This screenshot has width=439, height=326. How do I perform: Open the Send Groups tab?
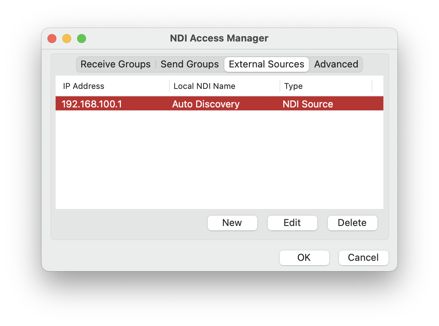click(x=189, y=64)
